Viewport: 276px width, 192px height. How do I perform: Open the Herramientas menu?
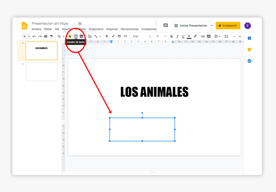130,29
